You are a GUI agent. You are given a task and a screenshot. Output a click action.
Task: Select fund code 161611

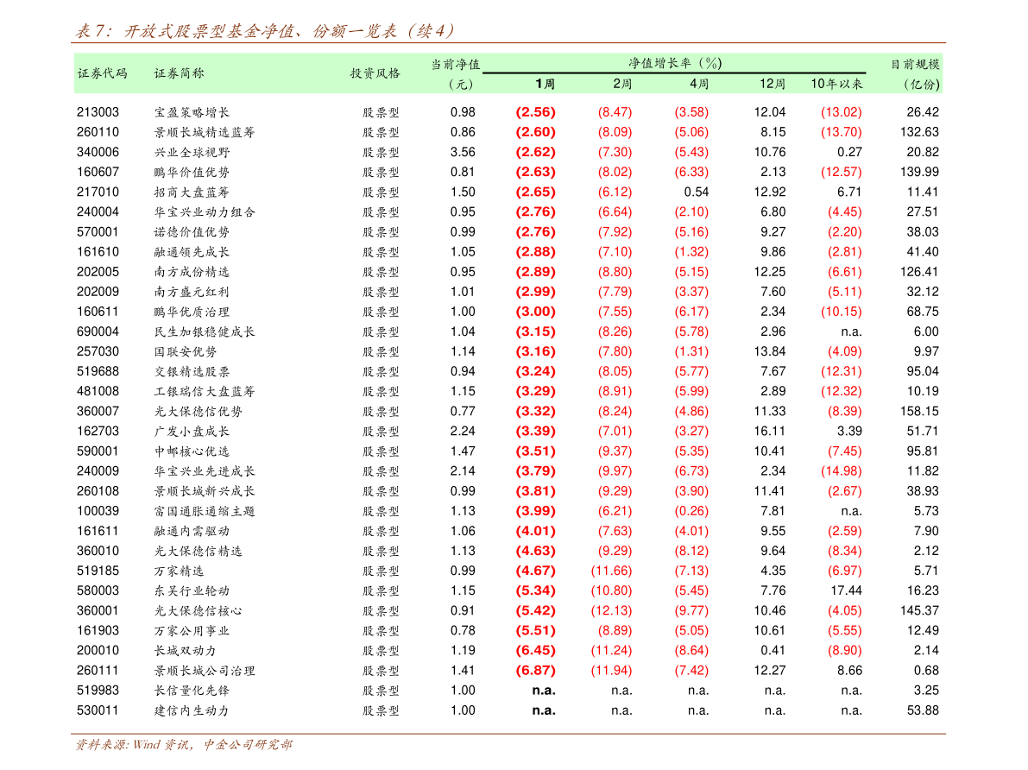(x=98, y=531)
